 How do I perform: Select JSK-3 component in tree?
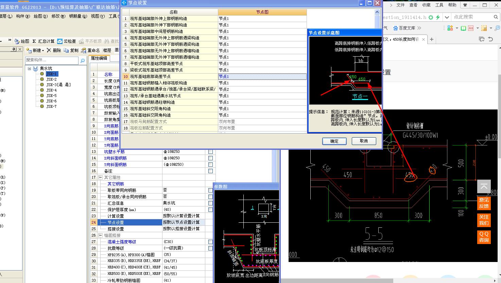(x=58, y=85)
